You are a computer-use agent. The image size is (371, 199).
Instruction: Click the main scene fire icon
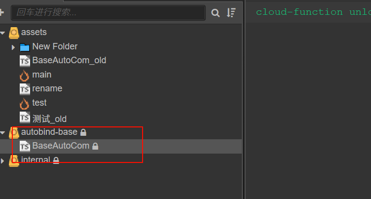pos(24,75)
